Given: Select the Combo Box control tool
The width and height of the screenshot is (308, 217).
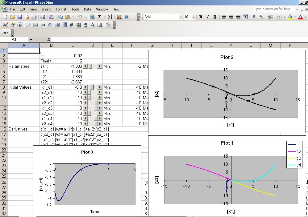Looking at the screenshot, I should click(x=64, y=25).
